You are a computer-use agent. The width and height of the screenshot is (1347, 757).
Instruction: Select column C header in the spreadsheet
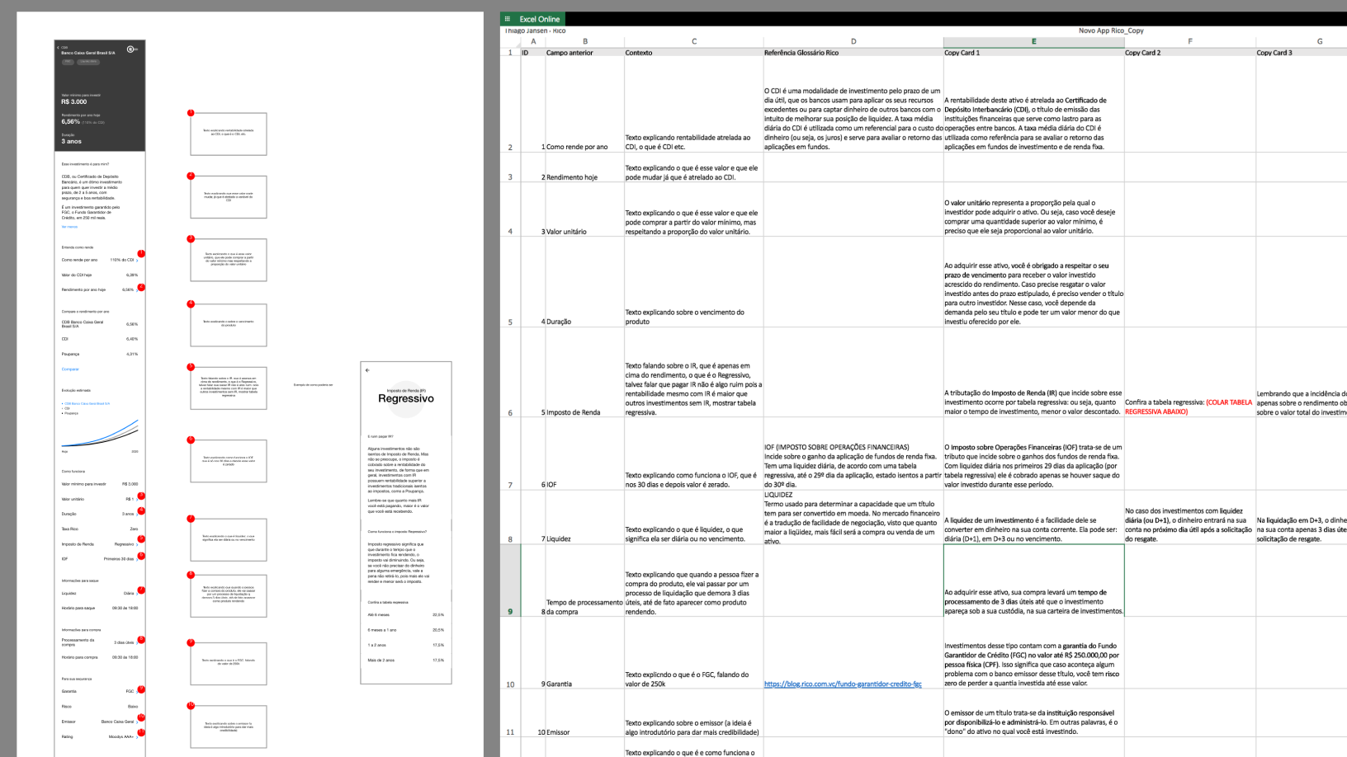(x=694, y=41)
